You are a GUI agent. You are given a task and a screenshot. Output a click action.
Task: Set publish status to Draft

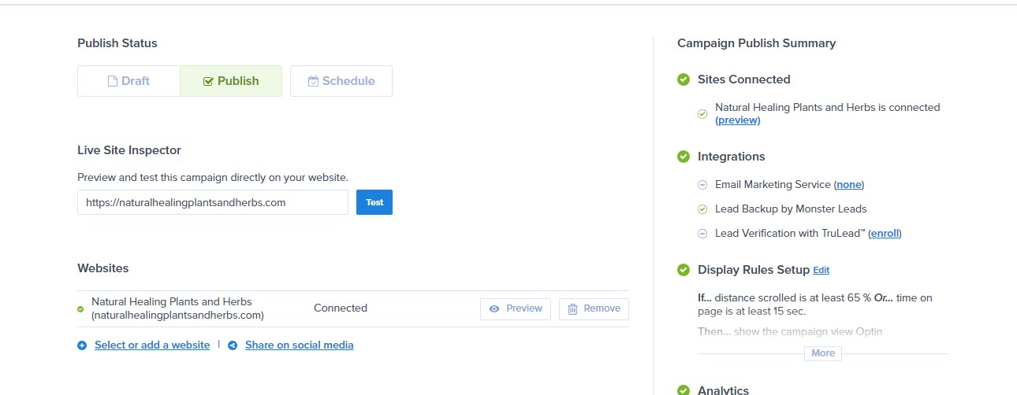pyautogui.click(x=129, y=81)
